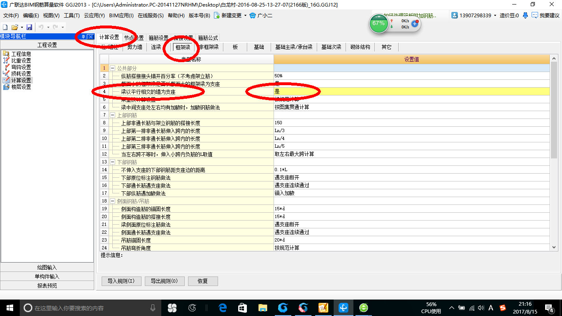Select the 连梁 component tab

[x=156, y=47]
